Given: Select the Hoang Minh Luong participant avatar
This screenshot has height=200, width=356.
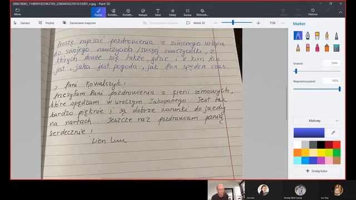Looking at the screenshot, I should point(300,190).
